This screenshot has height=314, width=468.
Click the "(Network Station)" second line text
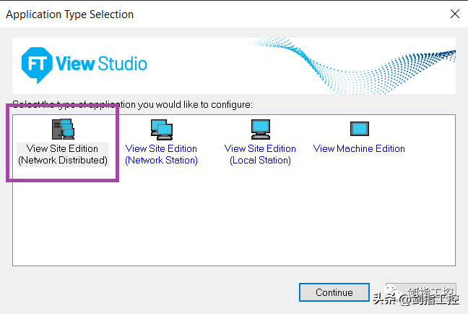click(161, 160)
